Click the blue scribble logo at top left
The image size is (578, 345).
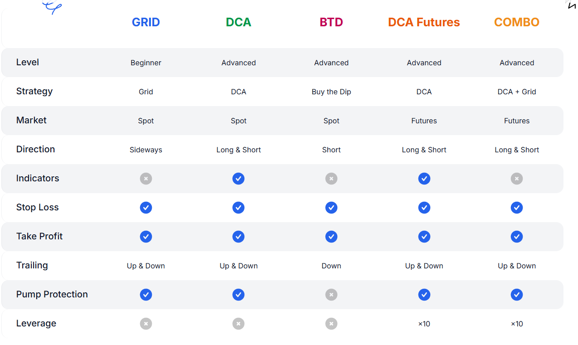click(52, 7)
